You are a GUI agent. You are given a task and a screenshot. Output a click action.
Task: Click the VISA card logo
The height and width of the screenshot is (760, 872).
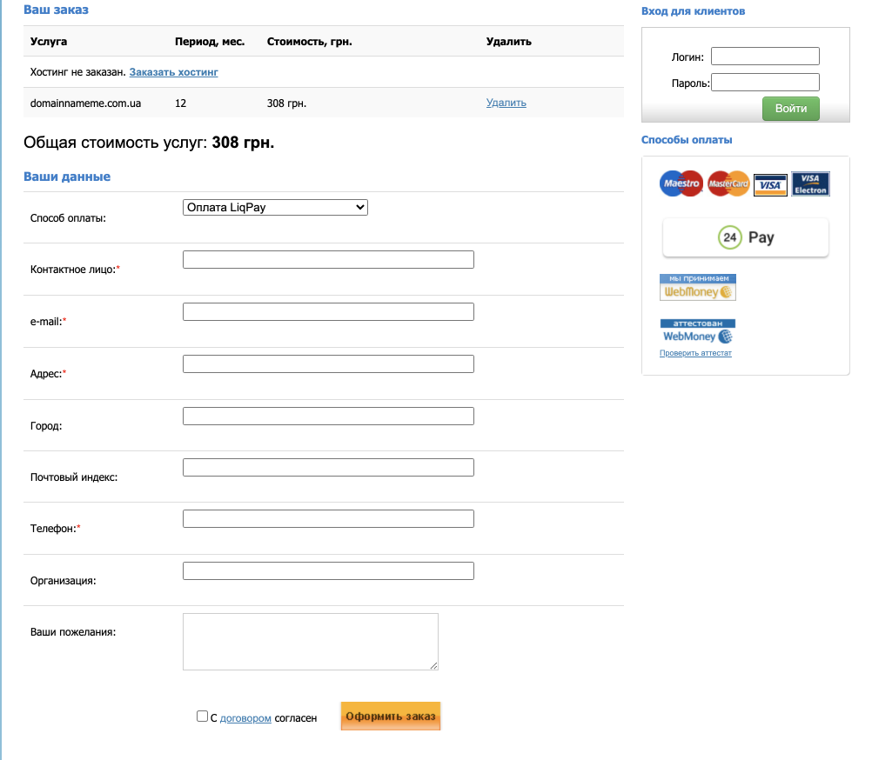click(x=770, y=184)
